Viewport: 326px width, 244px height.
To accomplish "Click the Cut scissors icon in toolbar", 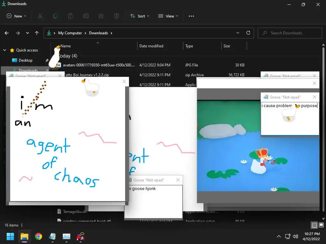I will [40, 16].
